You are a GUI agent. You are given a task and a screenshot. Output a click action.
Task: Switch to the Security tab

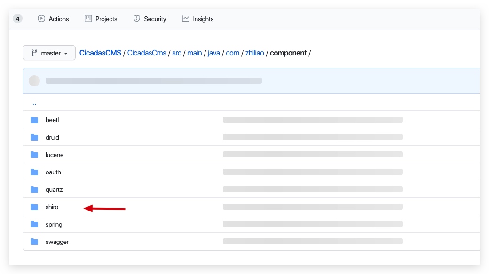tap(150, 19)
